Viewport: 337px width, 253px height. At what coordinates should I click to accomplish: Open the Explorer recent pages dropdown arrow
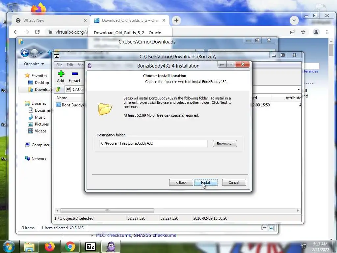tap(41, 52)
